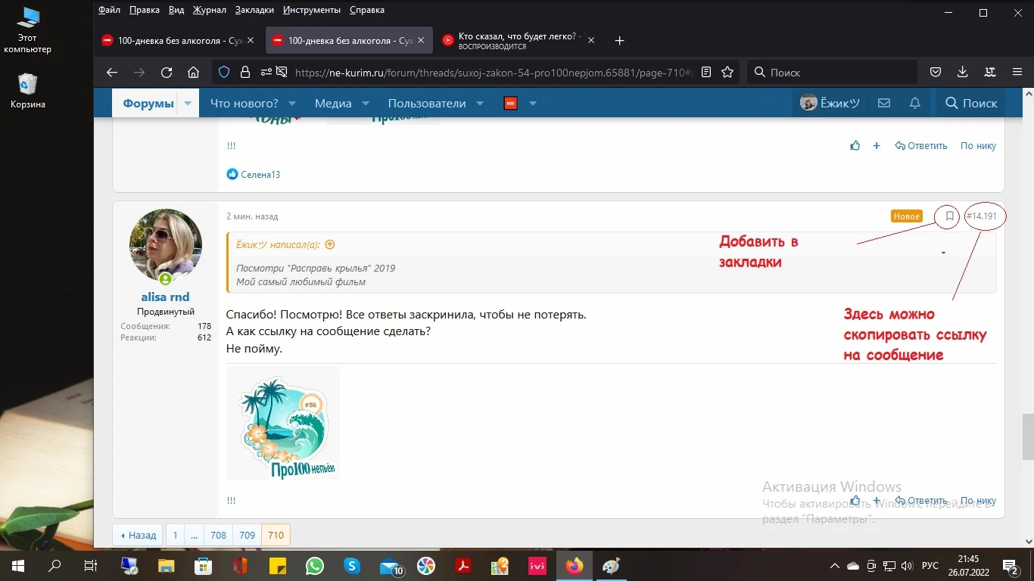Like alisa rnd's post with the thumbs-up

855,500
